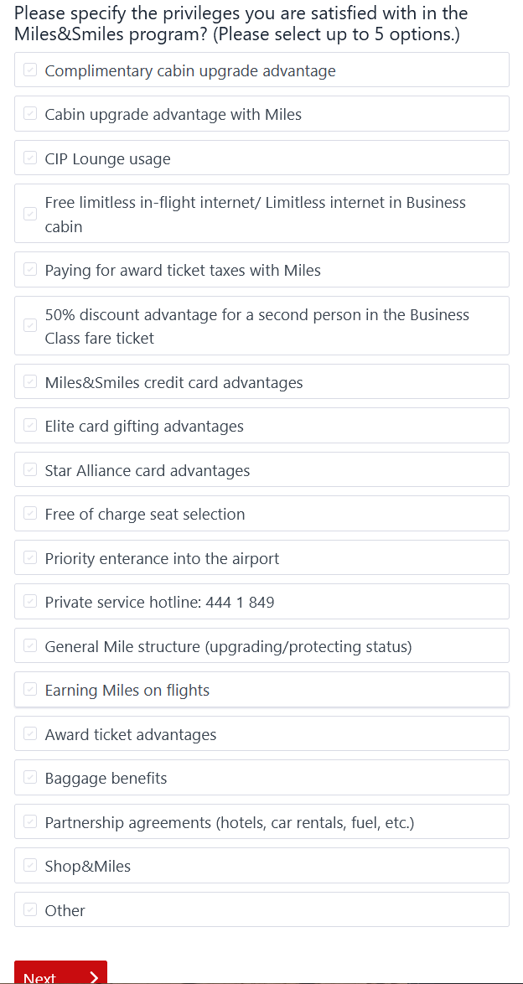Screen dimensions: 523x984
Task: Check Partnership agreements option
Action: pos(31,822)
